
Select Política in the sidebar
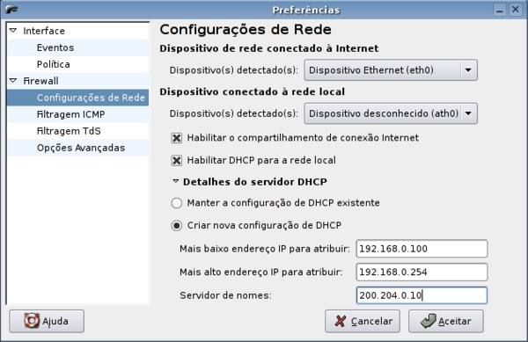pos(77,64)
